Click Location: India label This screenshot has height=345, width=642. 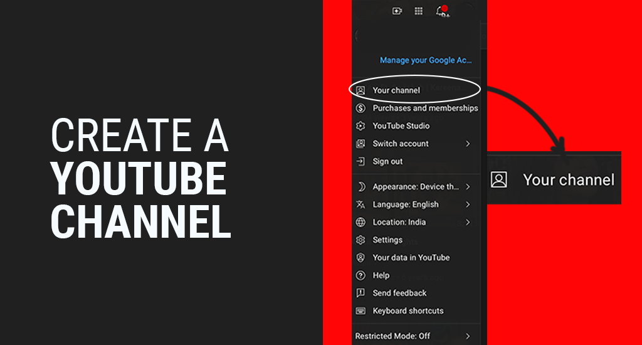pos(399,222)
